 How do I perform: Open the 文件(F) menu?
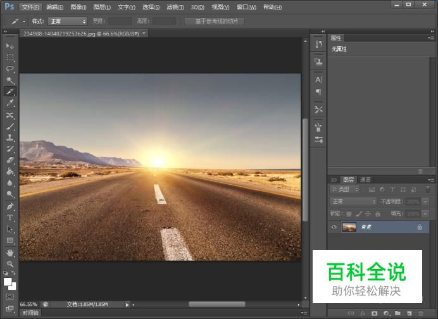click(x=30, y=7)
